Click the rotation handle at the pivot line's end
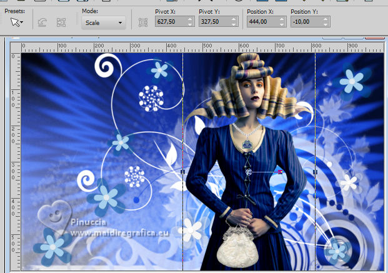Viewport: 388px width, 273px height. (x=280, y=172)
